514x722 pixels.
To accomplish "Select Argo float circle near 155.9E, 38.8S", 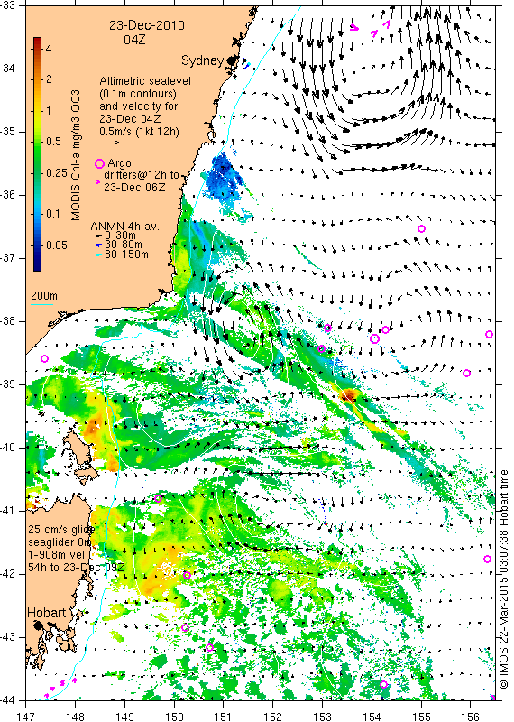I will click(466, 373).
